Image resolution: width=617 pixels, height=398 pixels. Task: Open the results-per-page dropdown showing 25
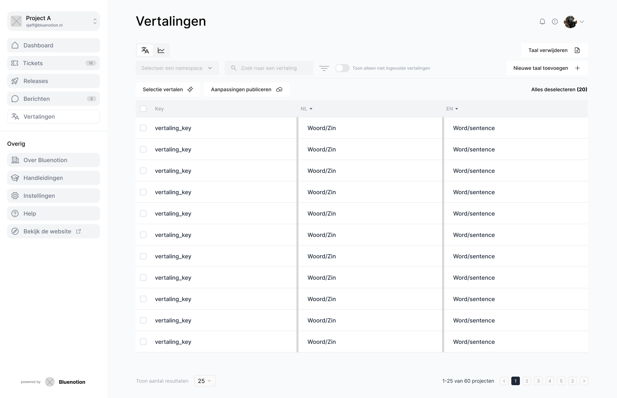[205, 381]
